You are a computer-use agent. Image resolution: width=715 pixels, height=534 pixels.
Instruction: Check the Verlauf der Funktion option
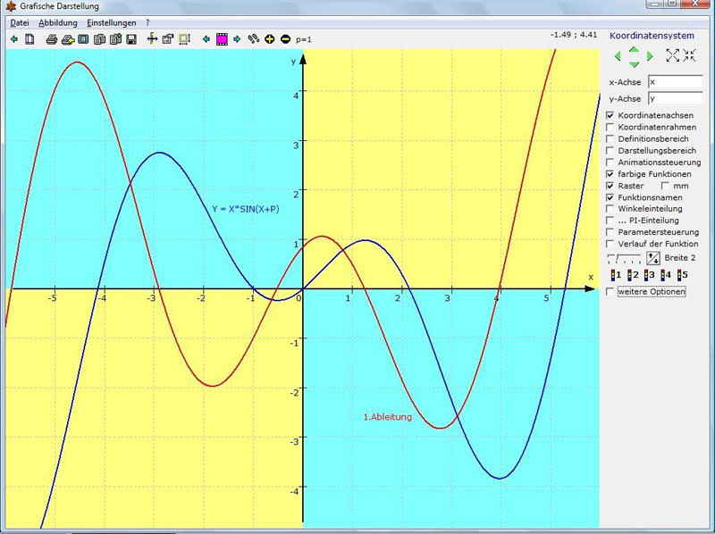610,244
